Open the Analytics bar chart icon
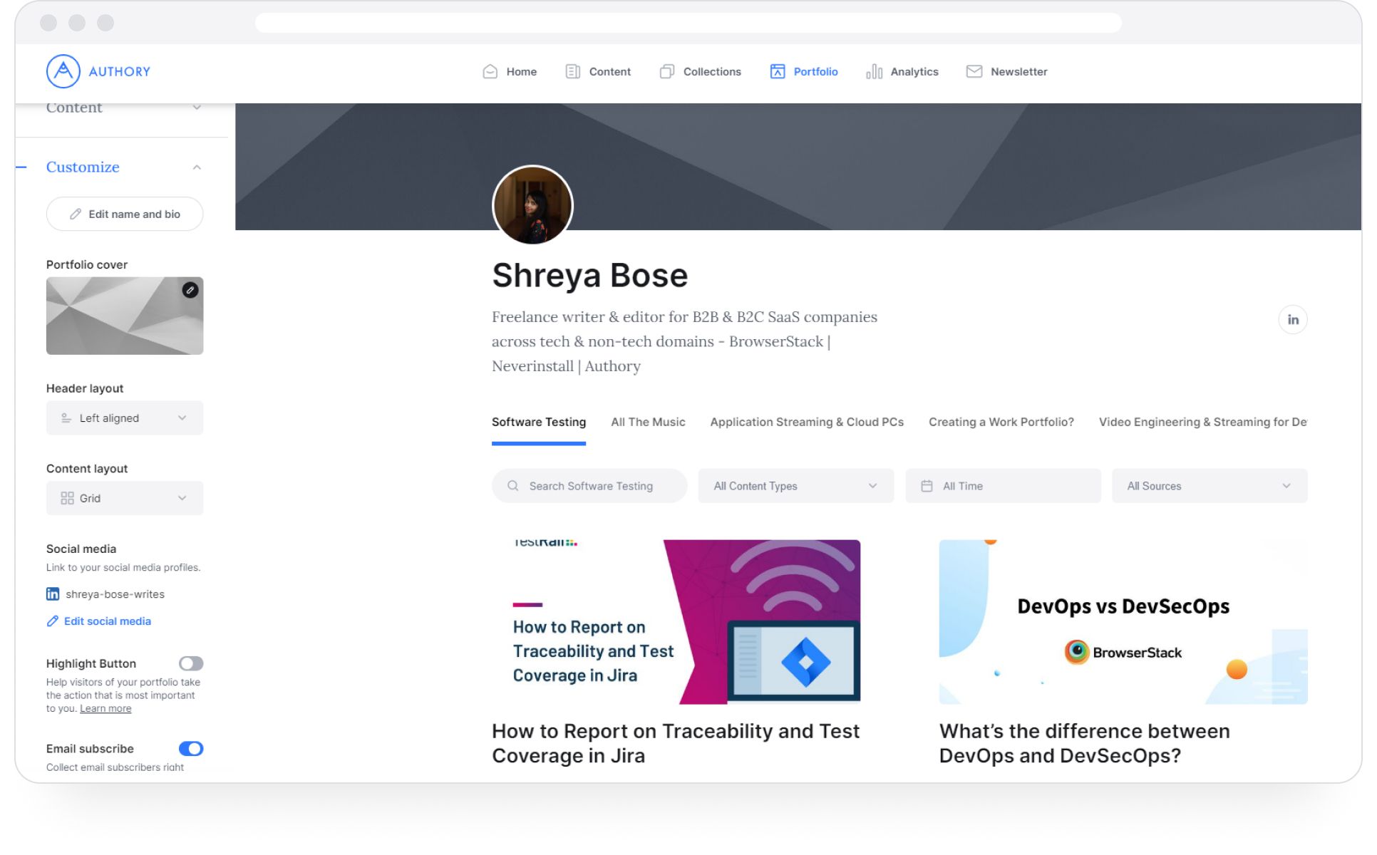The height and width of the screenshot is (855, 1377). pyautogui.click(x=874, y=71)
